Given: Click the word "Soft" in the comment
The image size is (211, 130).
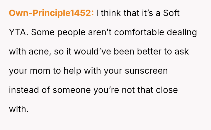Looking at the screenshot, I should pyautogui.click(x=171, y=13).
